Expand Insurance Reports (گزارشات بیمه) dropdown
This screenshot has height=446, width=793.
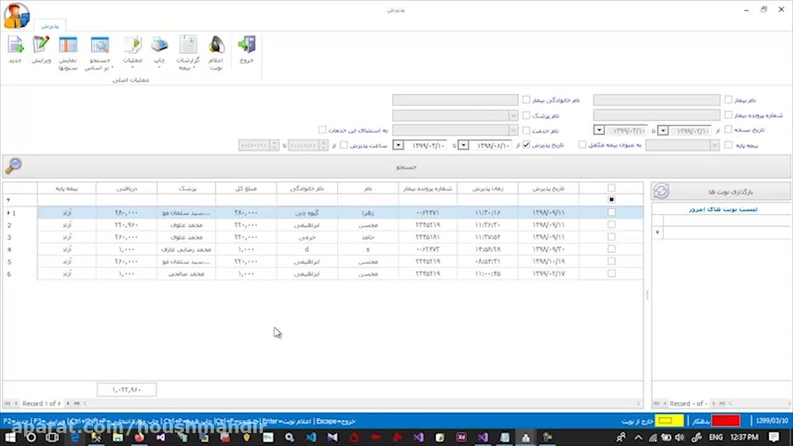click(188, 52)
